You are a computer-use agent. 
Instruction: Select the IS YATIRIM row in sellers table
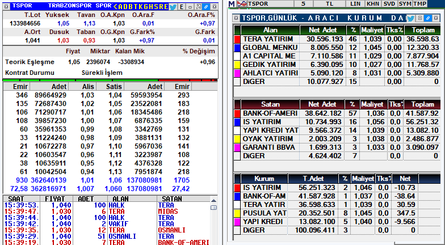[x=337, y=122]
